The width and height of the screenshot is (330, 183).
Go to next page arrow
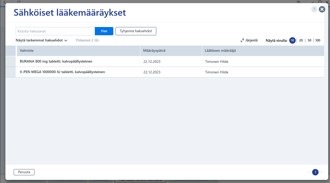tap(322, 172)
